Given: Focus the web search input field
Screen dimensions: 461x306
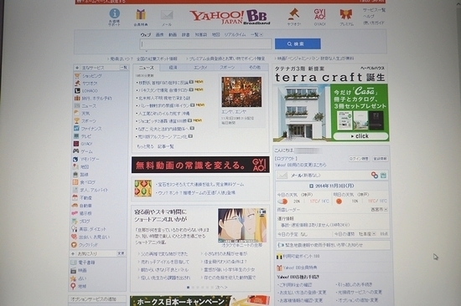Looking at the screenshot, I should tap(205, 44).
